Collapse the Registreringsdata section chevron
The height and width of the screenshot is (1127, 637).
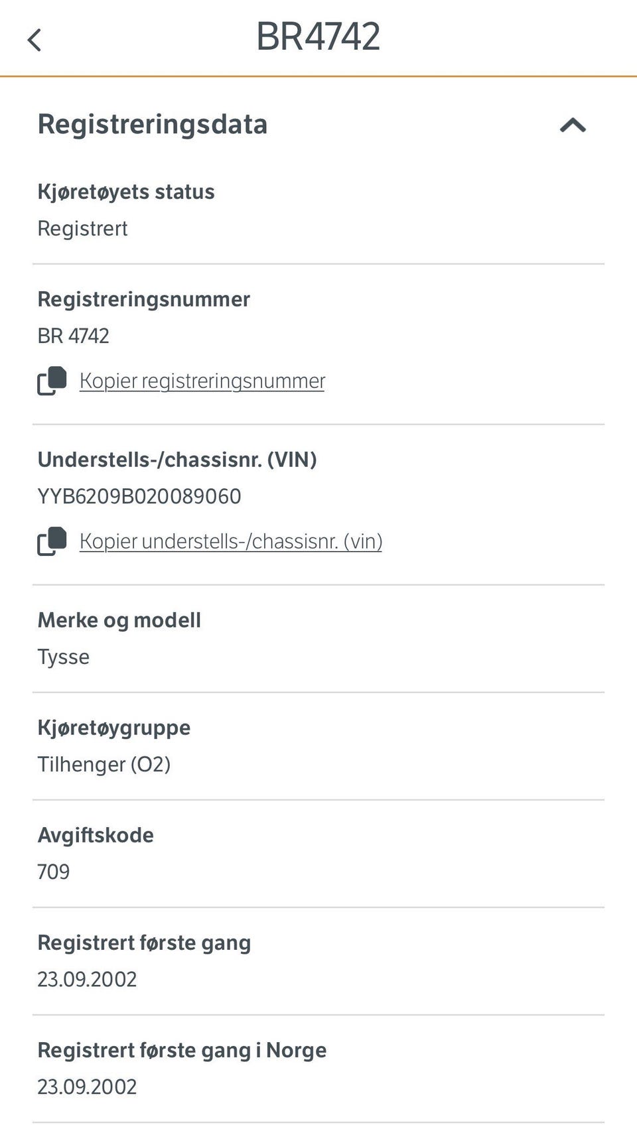click(573, 125)
